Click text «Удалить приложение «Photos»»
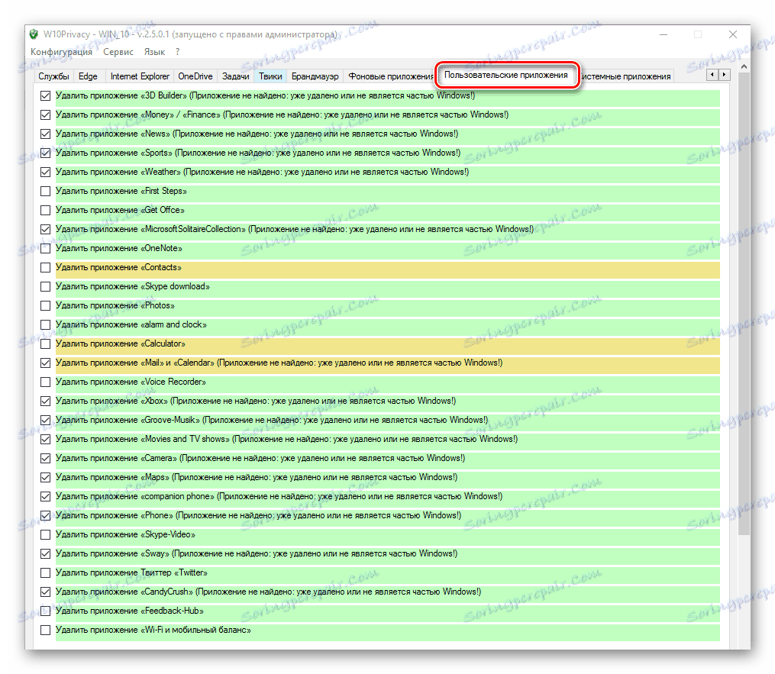Screen dimensions: 775x674 [115, 305]
